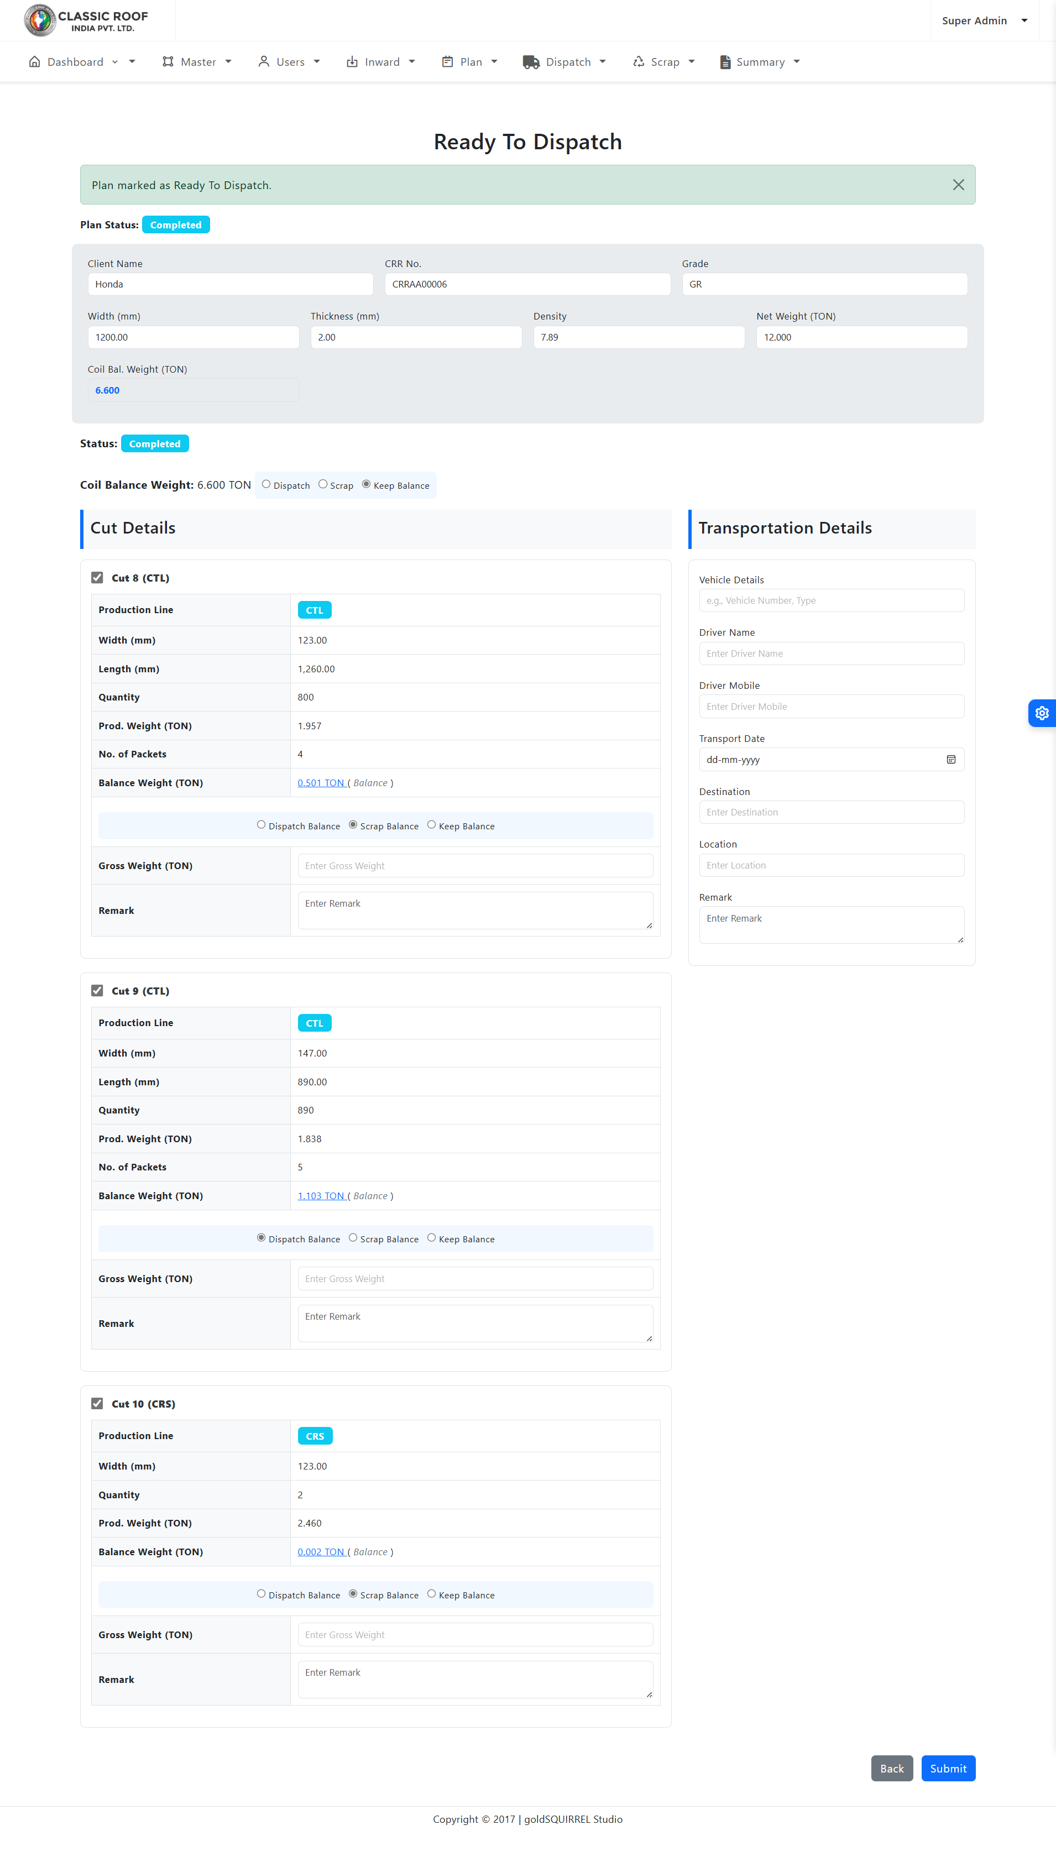Open the blue settings gear panel

coord(1042,713)
